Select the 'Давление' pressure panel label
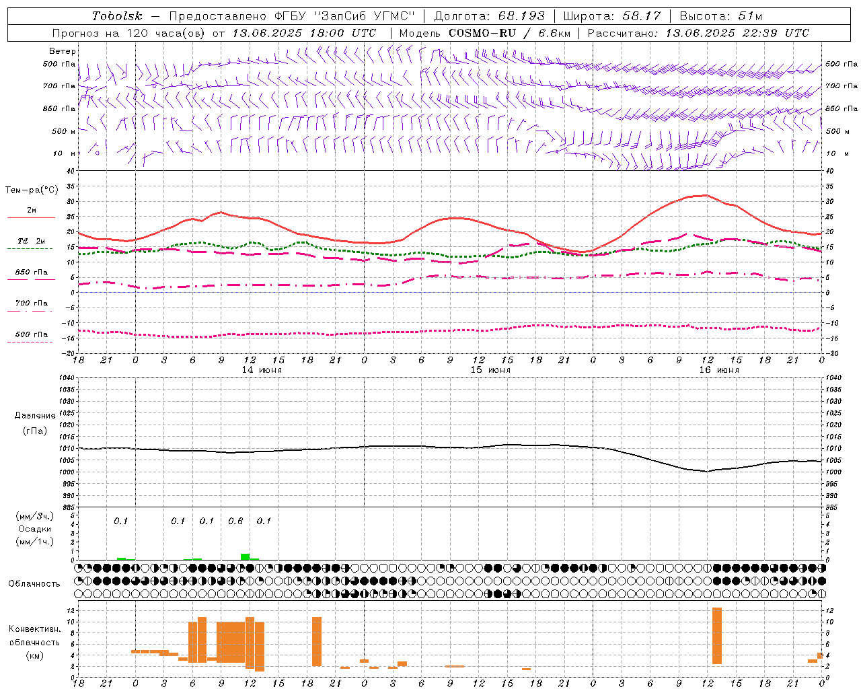This screenshot has height=689, width=861. (35, 416)
